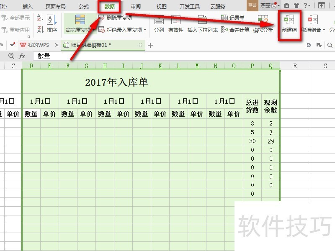Viewport: 335px width, 251px height.
Task: Sort descending with the Z-A icon
Action: pyautogui.click(x=40, y=29)
